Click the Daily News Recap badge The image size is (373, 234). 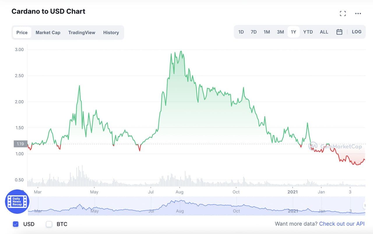pyautogui.click(x=17, y=201)
